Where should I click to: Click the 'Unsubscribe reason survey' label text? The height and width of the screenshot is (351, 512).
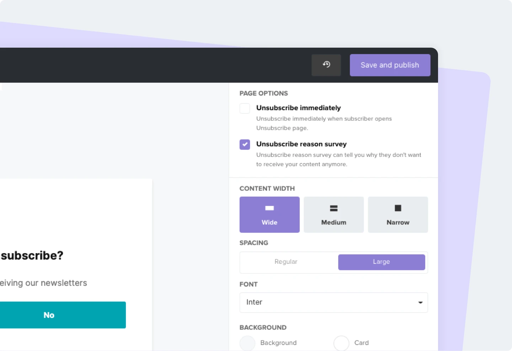(302, 144)
